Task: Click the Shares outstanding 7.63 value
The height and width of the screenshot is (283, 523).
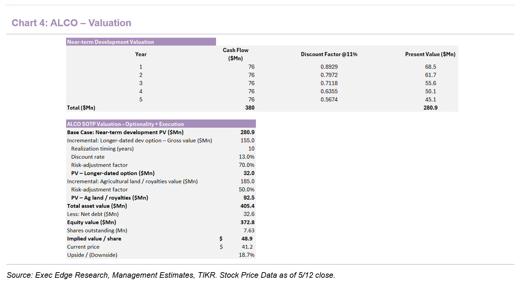Action: pos(249,230)
